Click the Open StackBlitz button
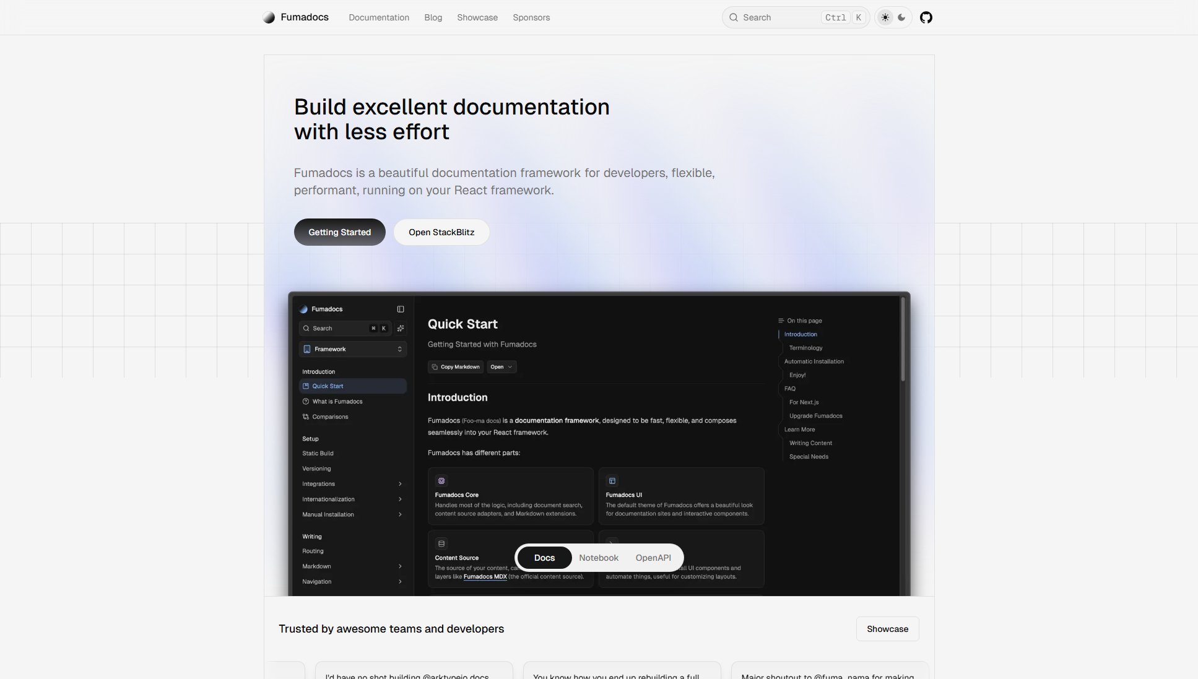The height and width of the screenshot is (679, 1198). (441, 232)
